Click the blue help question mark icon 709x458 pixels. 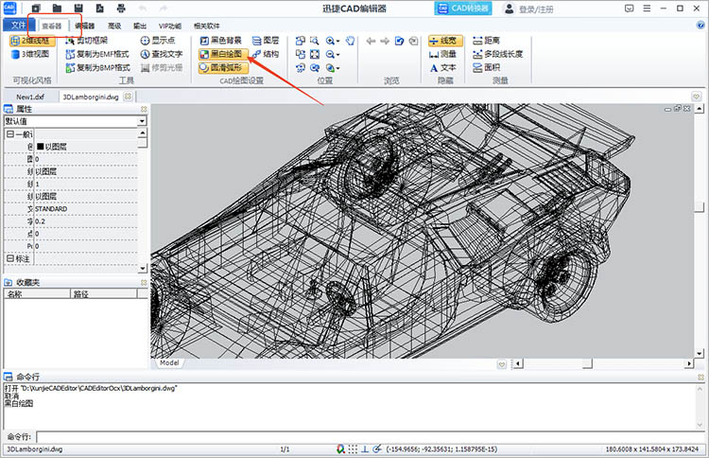(x=700, y=26)
